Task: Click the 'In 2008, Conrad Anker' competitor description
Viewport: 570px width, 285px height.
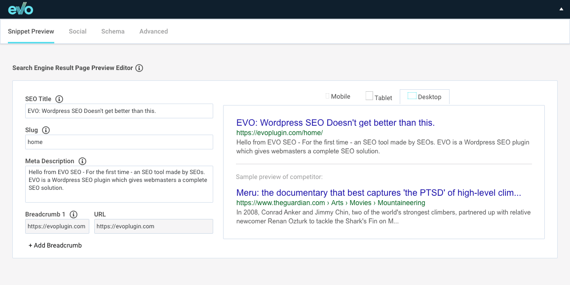Action: pos(383,217)
